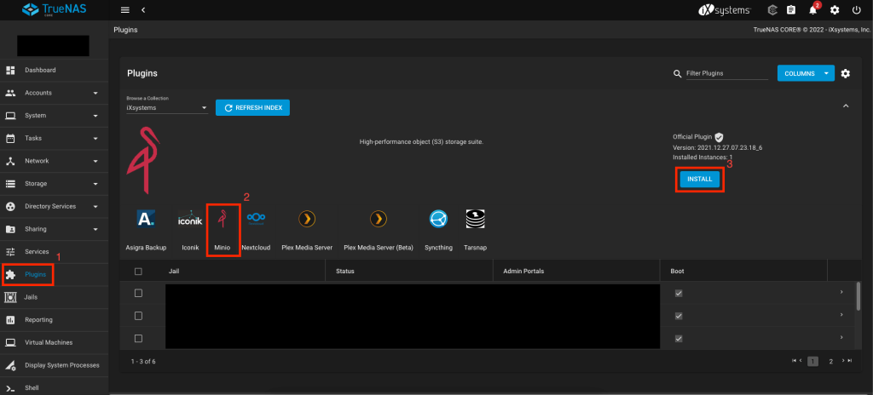This screenshot has height=395, width=873.
Task: Expand the second jail row chevron
Action: coord(841,315)
